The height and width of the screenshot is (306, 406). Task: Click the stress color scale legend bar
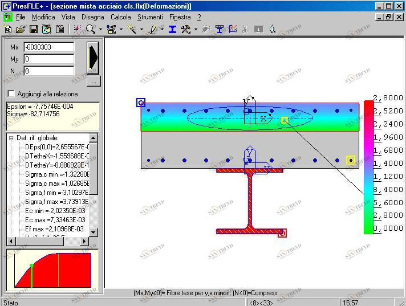point(368,166)
